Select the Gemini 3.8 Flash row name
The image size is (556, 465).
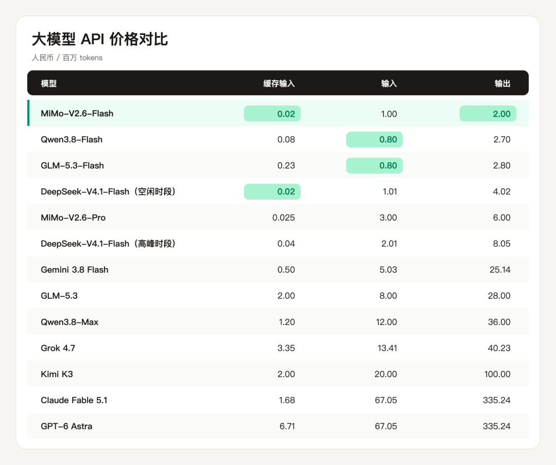tap(75, 270)
